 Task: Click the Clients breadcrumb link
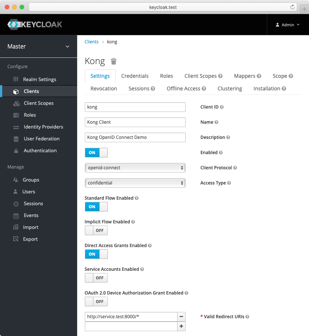pyautogui.click(x=92, y=42)
